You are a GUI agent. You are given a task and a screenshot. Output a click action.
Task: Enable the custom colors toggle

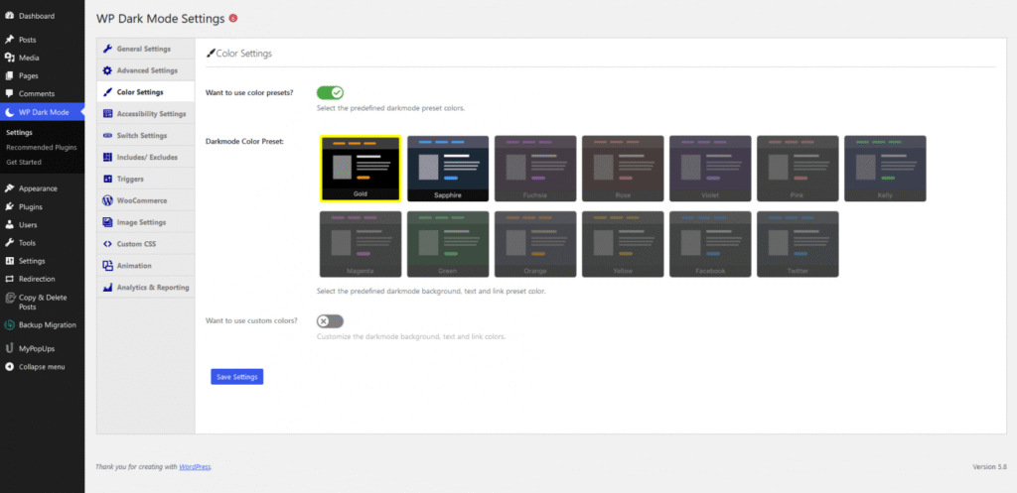click(330, 321)
